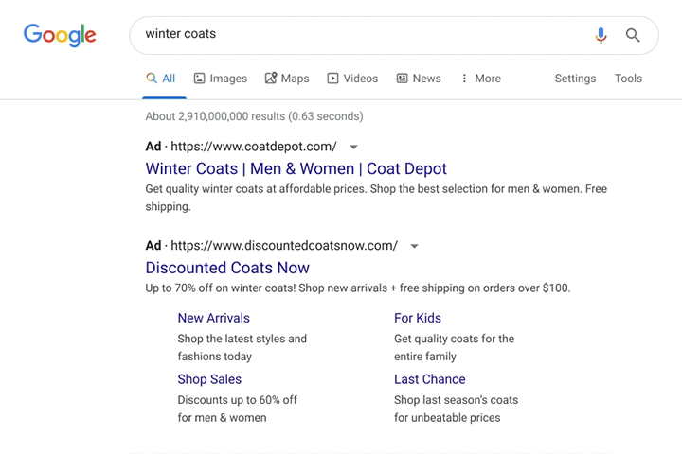The image size is (682, 454).
Task: Open the Coat Depot ad headline link
Action: click(296, 168)
